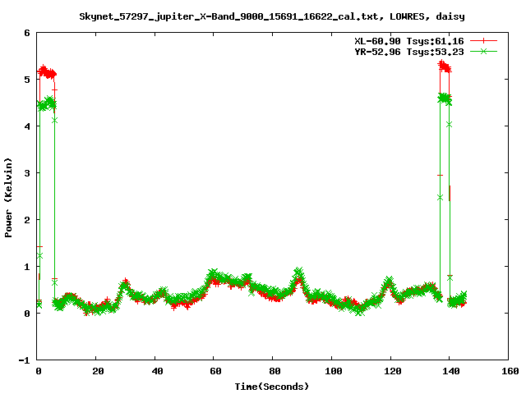Click the y-axis tick label "6"

coord(27,33)
